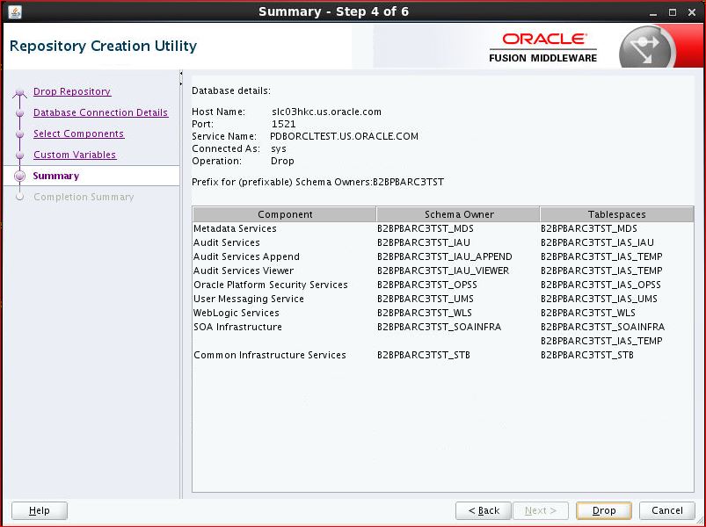Screen dimensions: 706x527
Task: Select the Audit Services Viewer row
Action: pyautogui.click(x=443, y=271)
